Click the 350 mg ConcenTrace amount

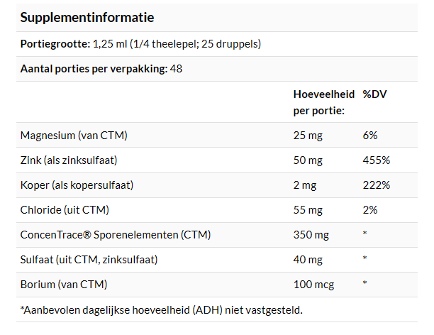pos(311,235)
